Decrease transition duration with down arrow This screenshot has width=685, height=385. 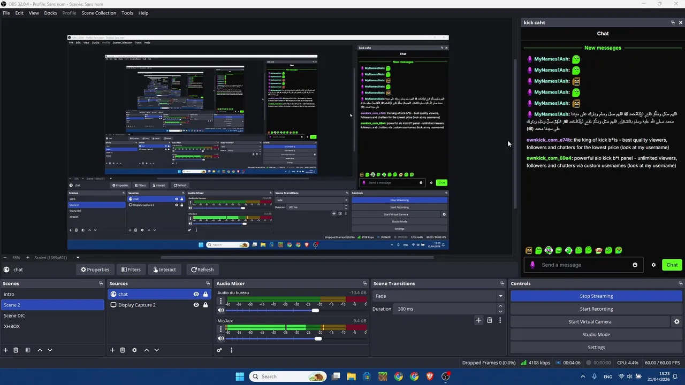[x=500, y=311]
